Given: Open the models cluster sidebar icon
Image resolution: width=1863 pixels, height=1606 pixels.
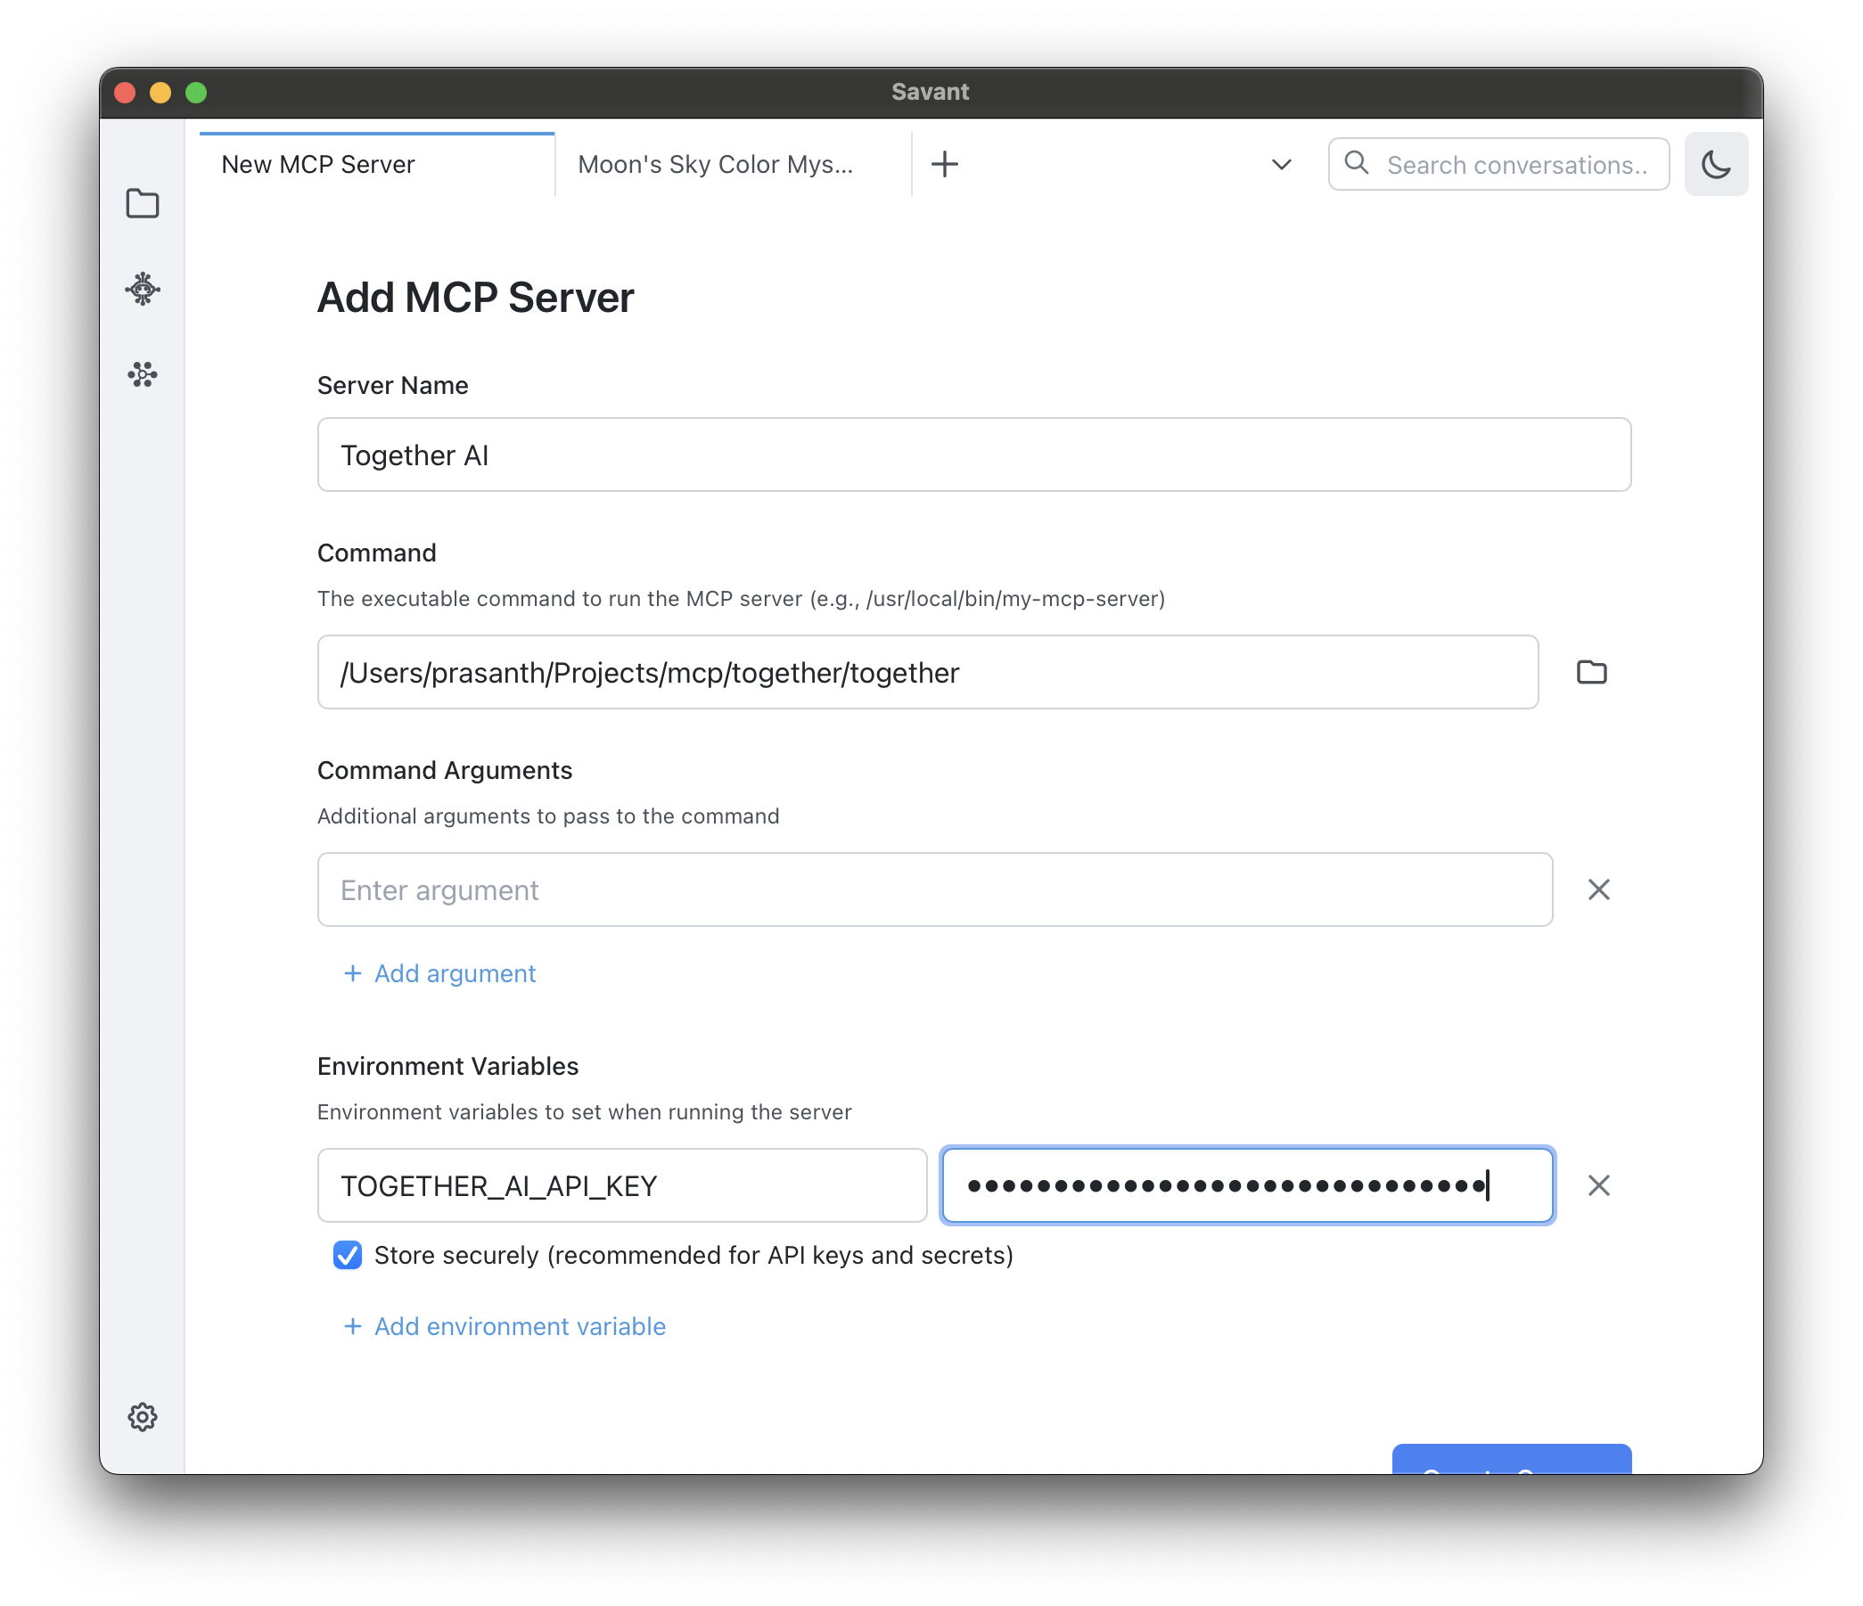Looking at the screenshot, I should tap(142, 375).
